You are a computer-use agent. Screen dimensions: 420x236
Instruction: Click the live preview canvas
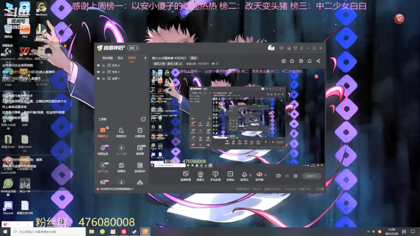pyautogui.click(x=237, y=118)
